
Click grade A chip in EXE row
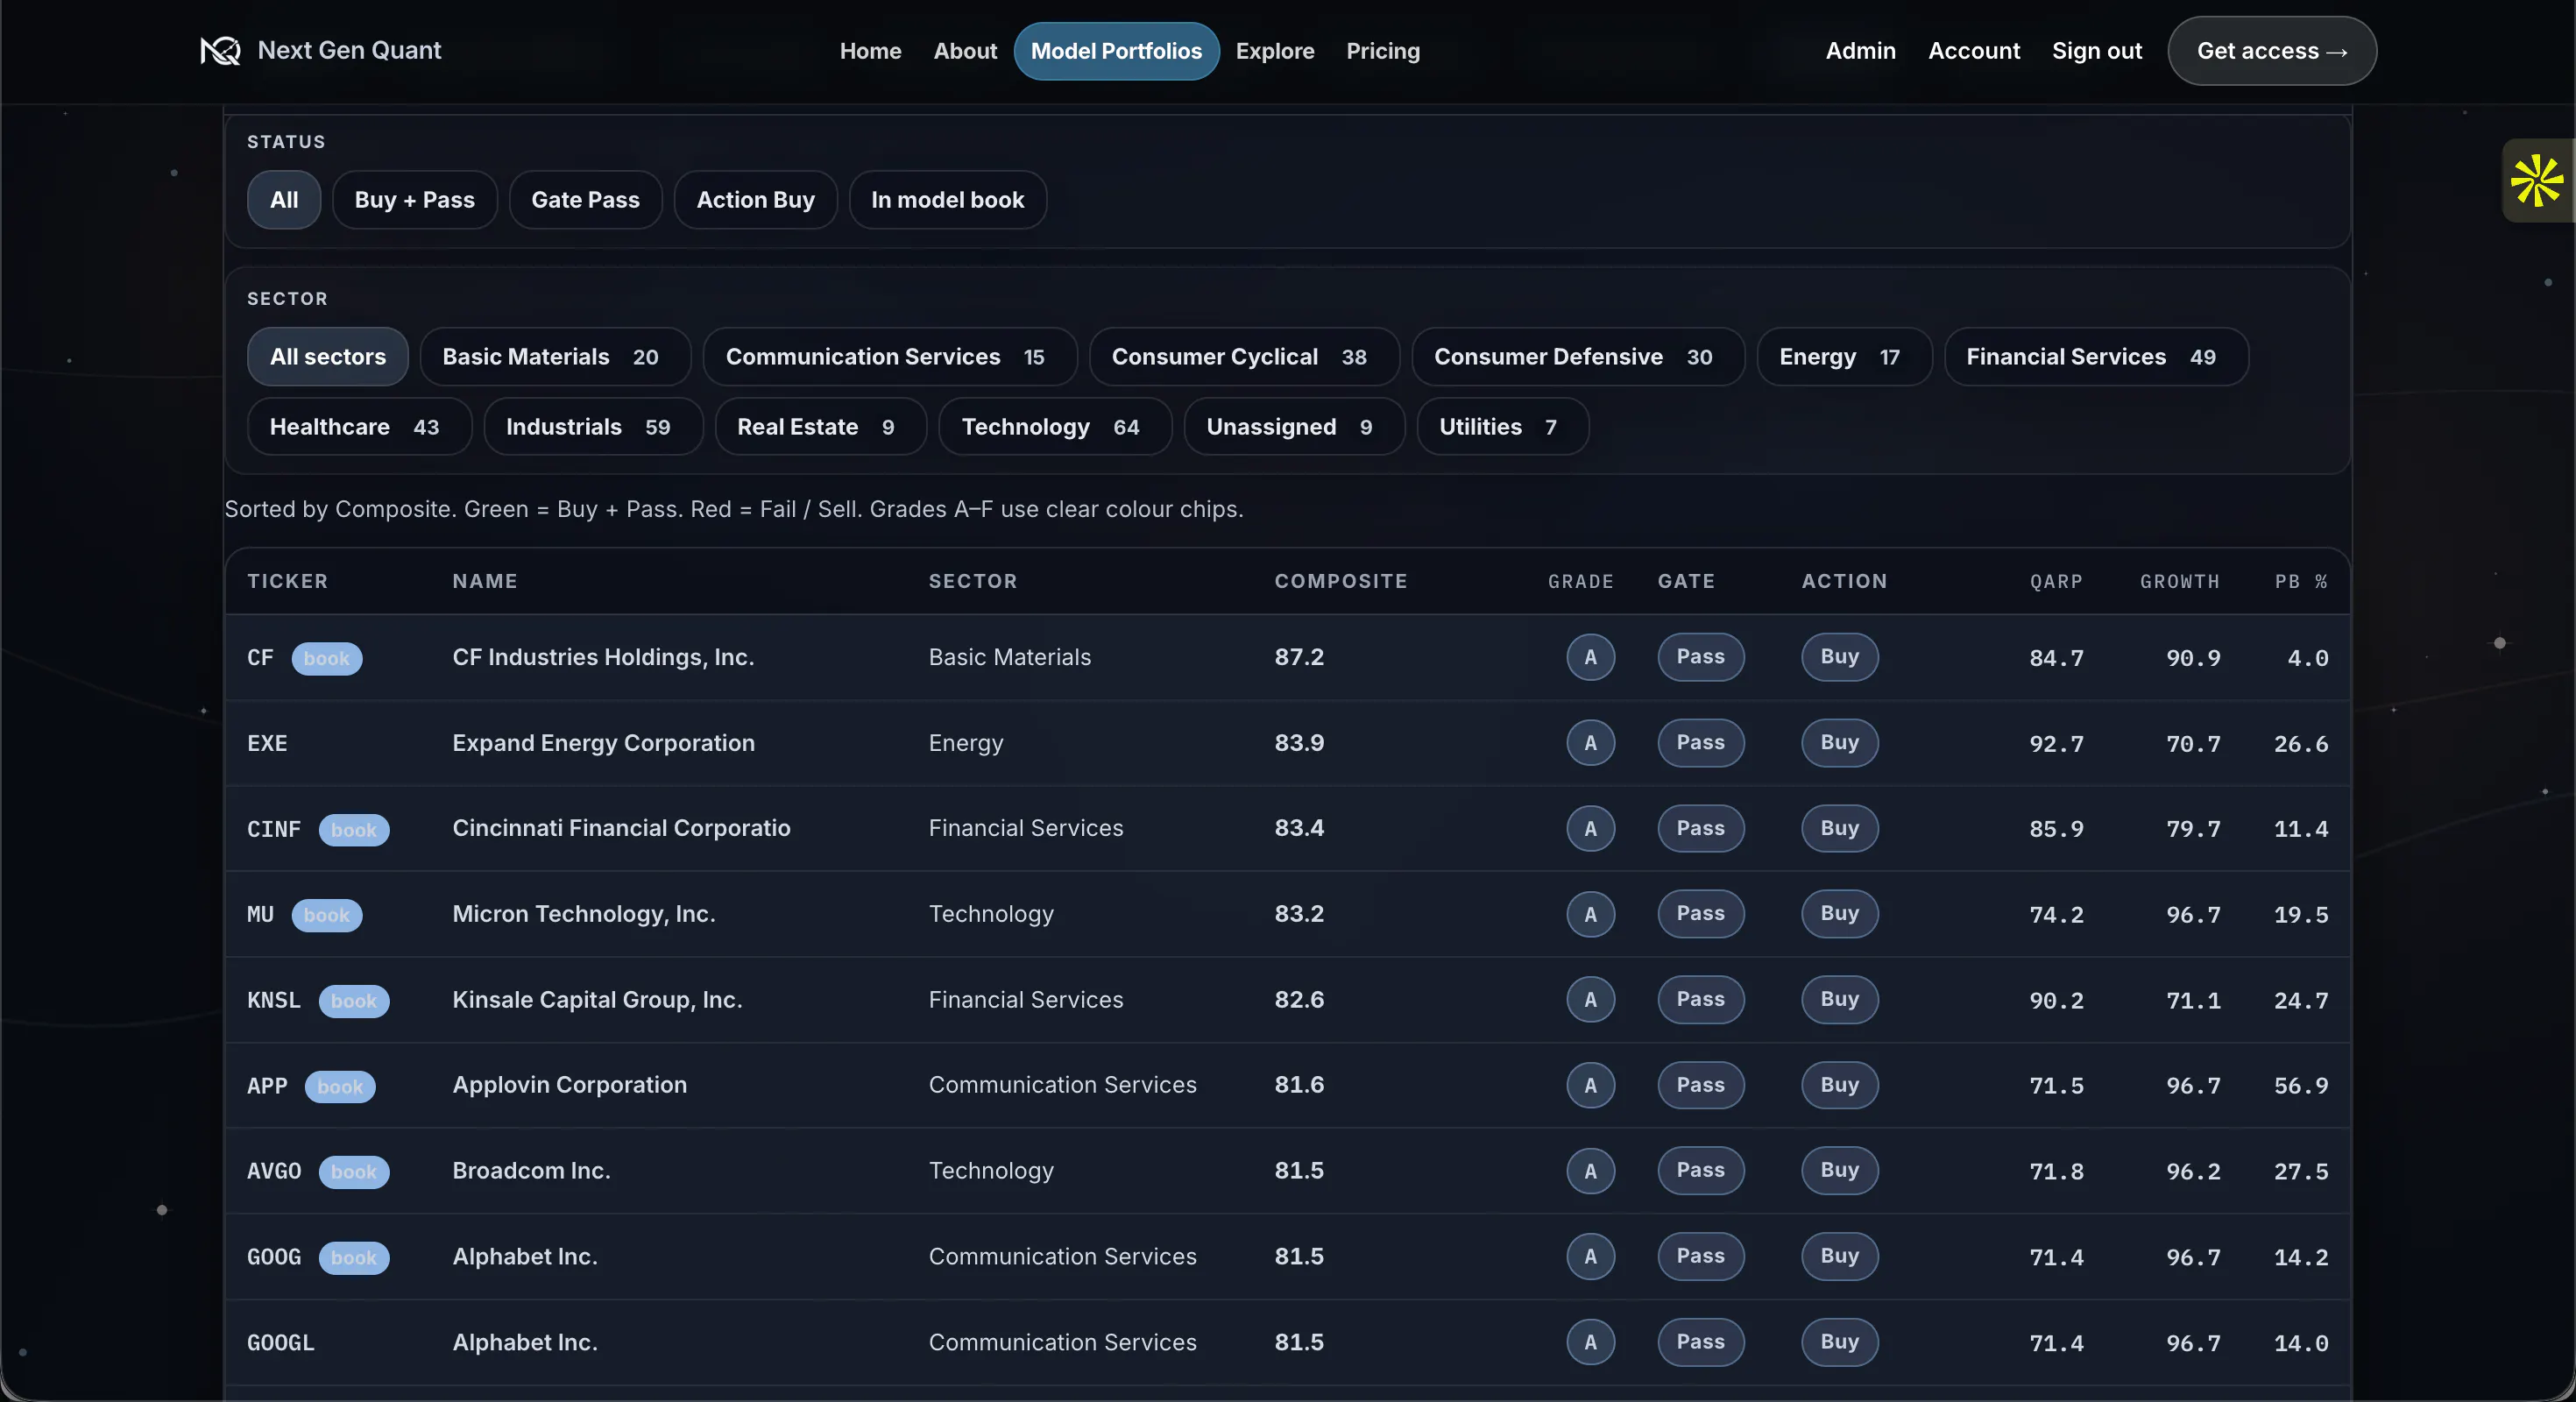[1590, 743]
